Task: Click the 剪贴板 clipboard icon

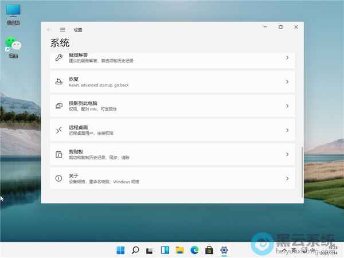Action: (x=58, y=154)
